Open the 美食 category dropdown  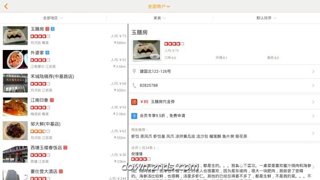click(160, 18)
